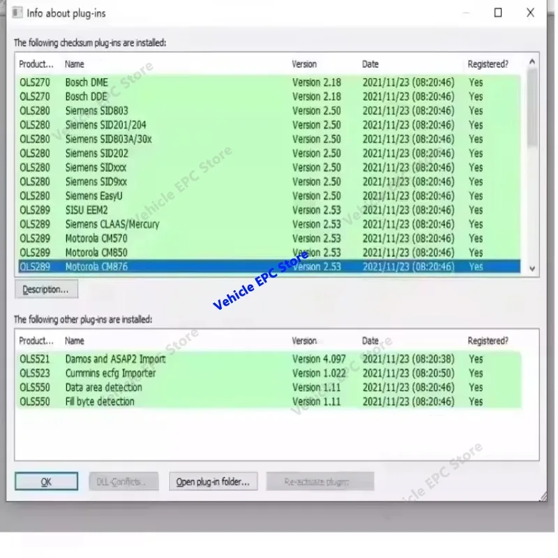
Task: Click scroll-down arrow in checksum list
Action: [x=532, y=269]
